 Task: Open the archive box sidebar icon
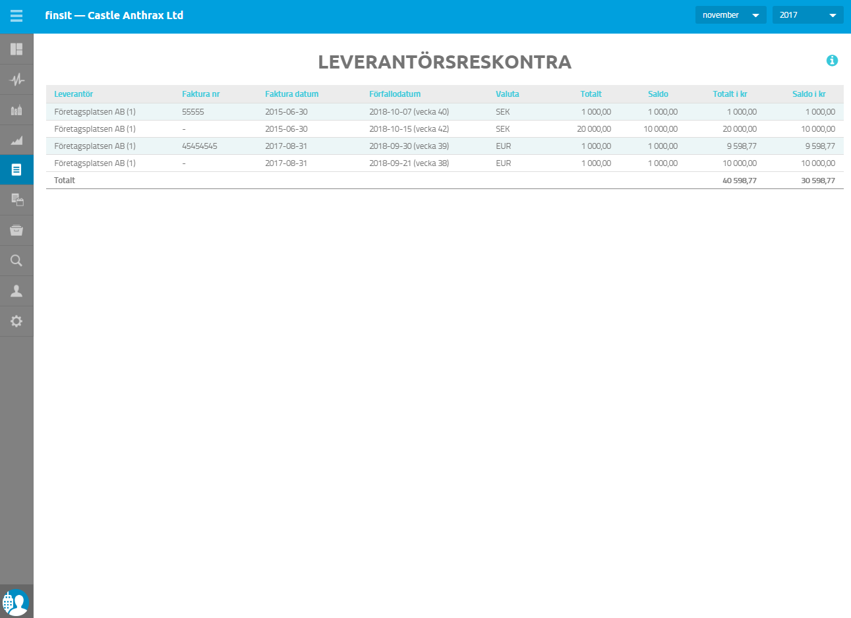(x=16, y=231)
